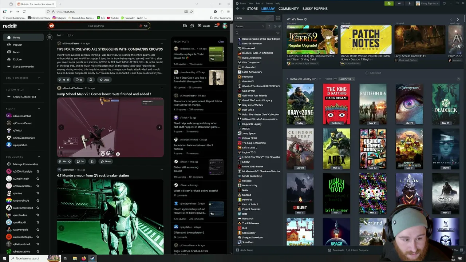Open Steam library advanced filter icon
Screen dimensions: 466x262
pos(278,33)
